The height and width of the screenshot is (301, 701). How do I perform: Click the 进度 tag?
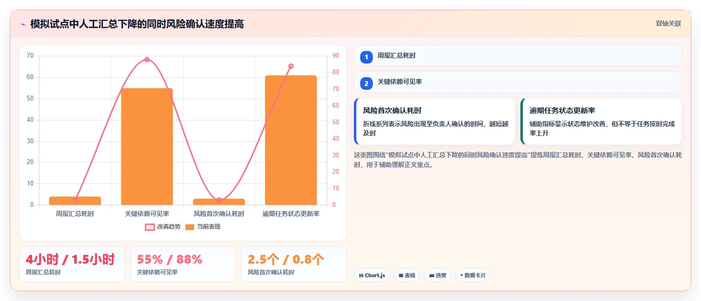tap(437, 275)
